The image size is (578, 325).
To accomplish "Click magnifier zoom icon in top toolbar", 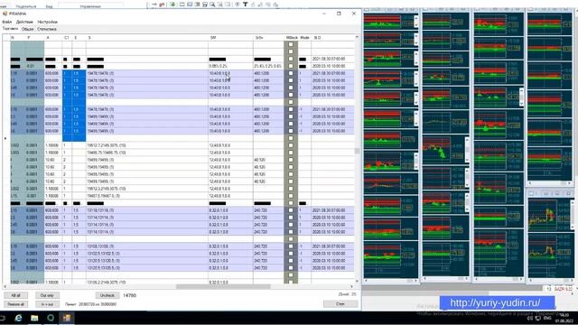I will click(x=212, y=5).
